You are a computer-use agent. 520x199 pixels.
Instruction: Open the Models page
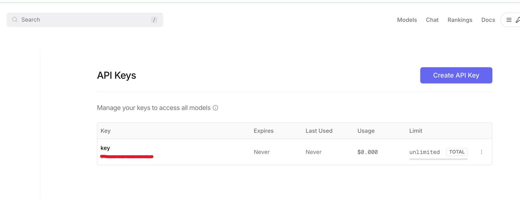click(x=407, y=20)
